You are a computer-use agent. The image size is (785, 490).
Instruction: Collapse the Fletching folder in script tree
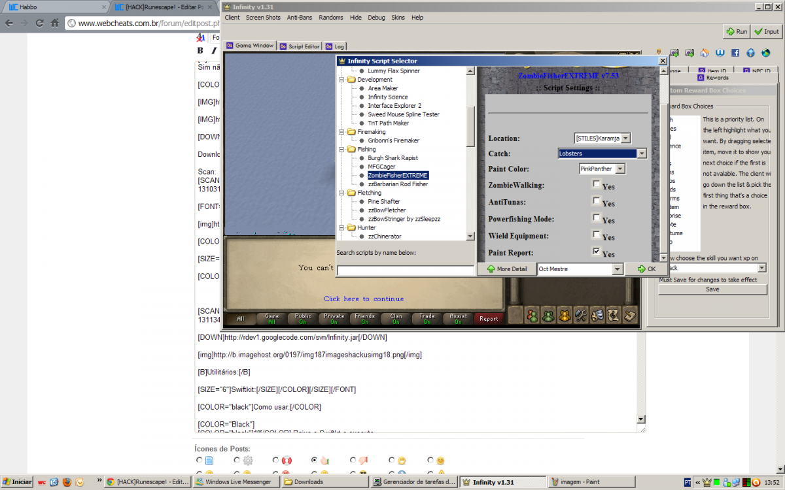[x=341, y=193]
